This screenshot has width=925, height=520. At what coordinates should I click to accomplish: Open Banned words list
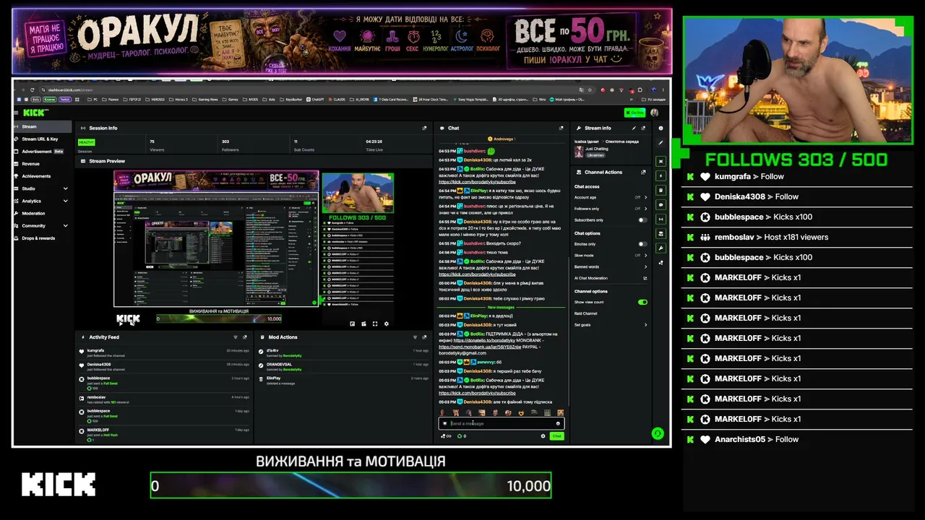(x=611, y=266)
